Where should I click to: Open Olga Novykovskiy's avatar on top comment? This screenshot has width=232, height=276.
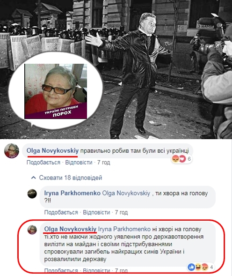tap(12, 151)
